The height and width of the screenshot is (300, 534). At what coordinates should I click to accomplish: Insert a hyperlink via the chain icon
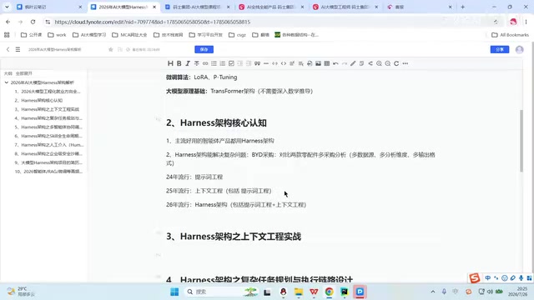coord(205,63)
